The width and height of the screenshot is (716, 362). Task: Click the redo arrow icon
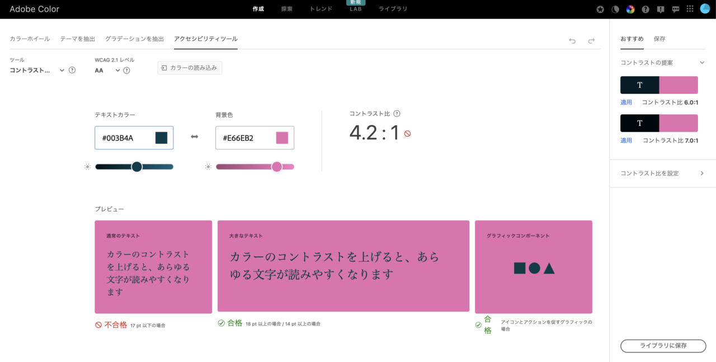click(x=591, y=41)
